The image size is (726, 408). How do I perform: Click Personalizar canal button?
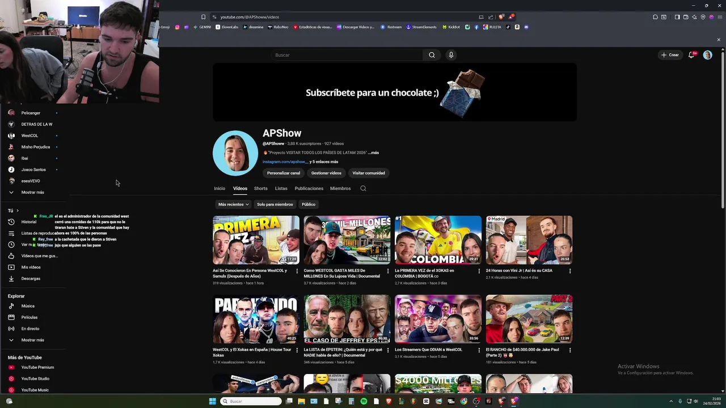pyautogui.click(x=284, y=173)
